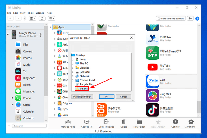Viewport: 207px width, 138px height.
Task: Click the blue help question icon
Action: coord(197,19)
